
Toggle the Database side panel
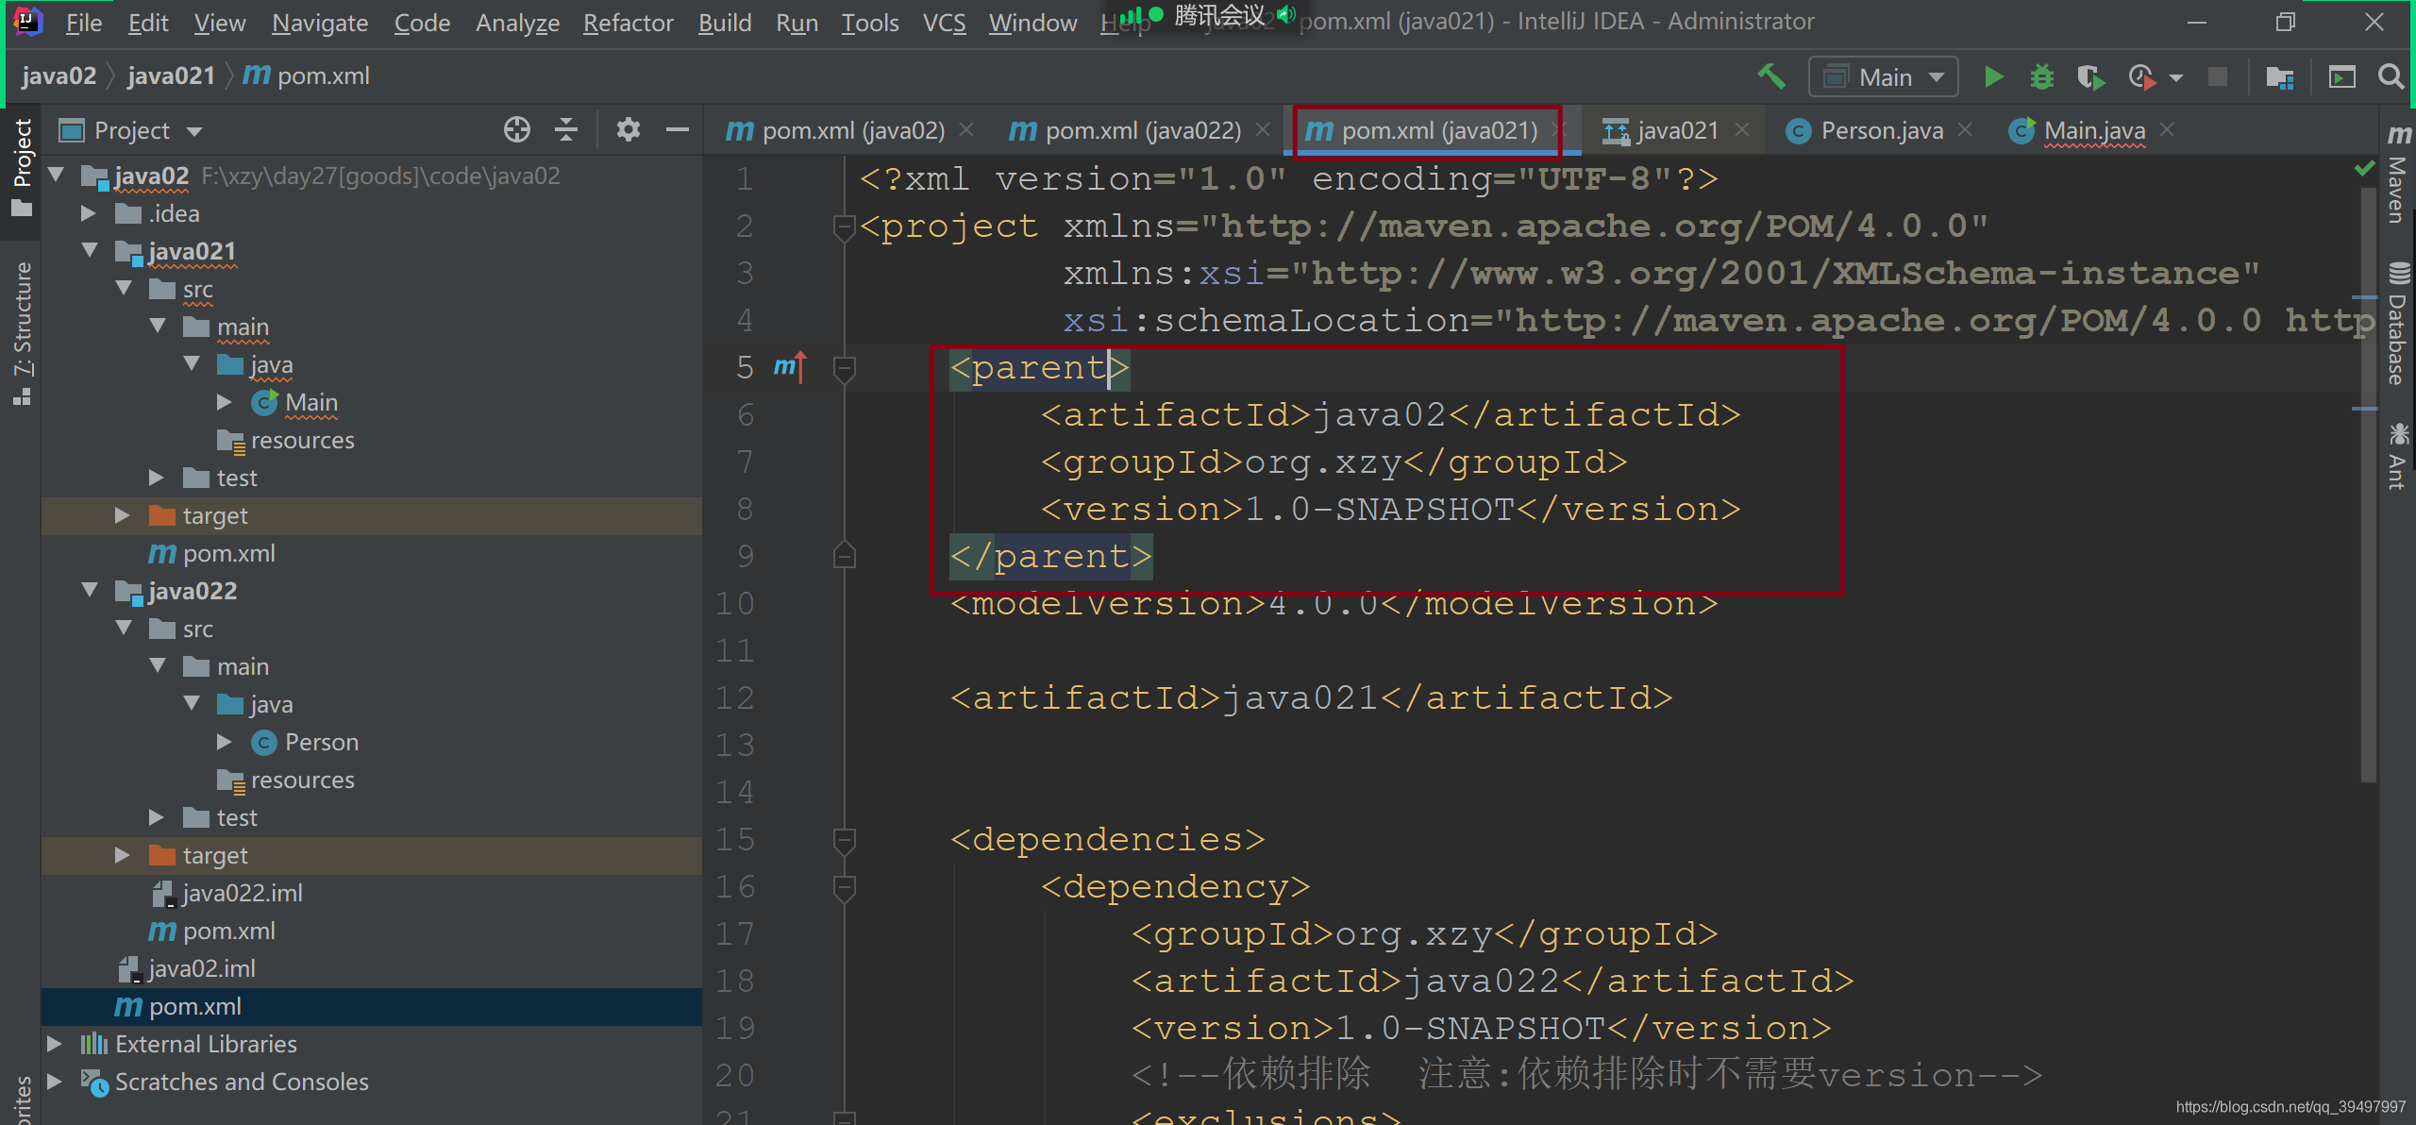pos(2396,326)
